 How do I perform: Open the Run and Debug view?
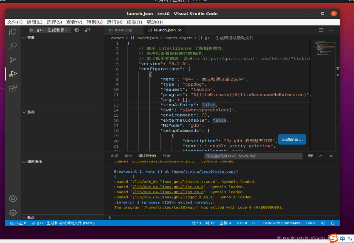pyautogui.click(x=13, y=74)
